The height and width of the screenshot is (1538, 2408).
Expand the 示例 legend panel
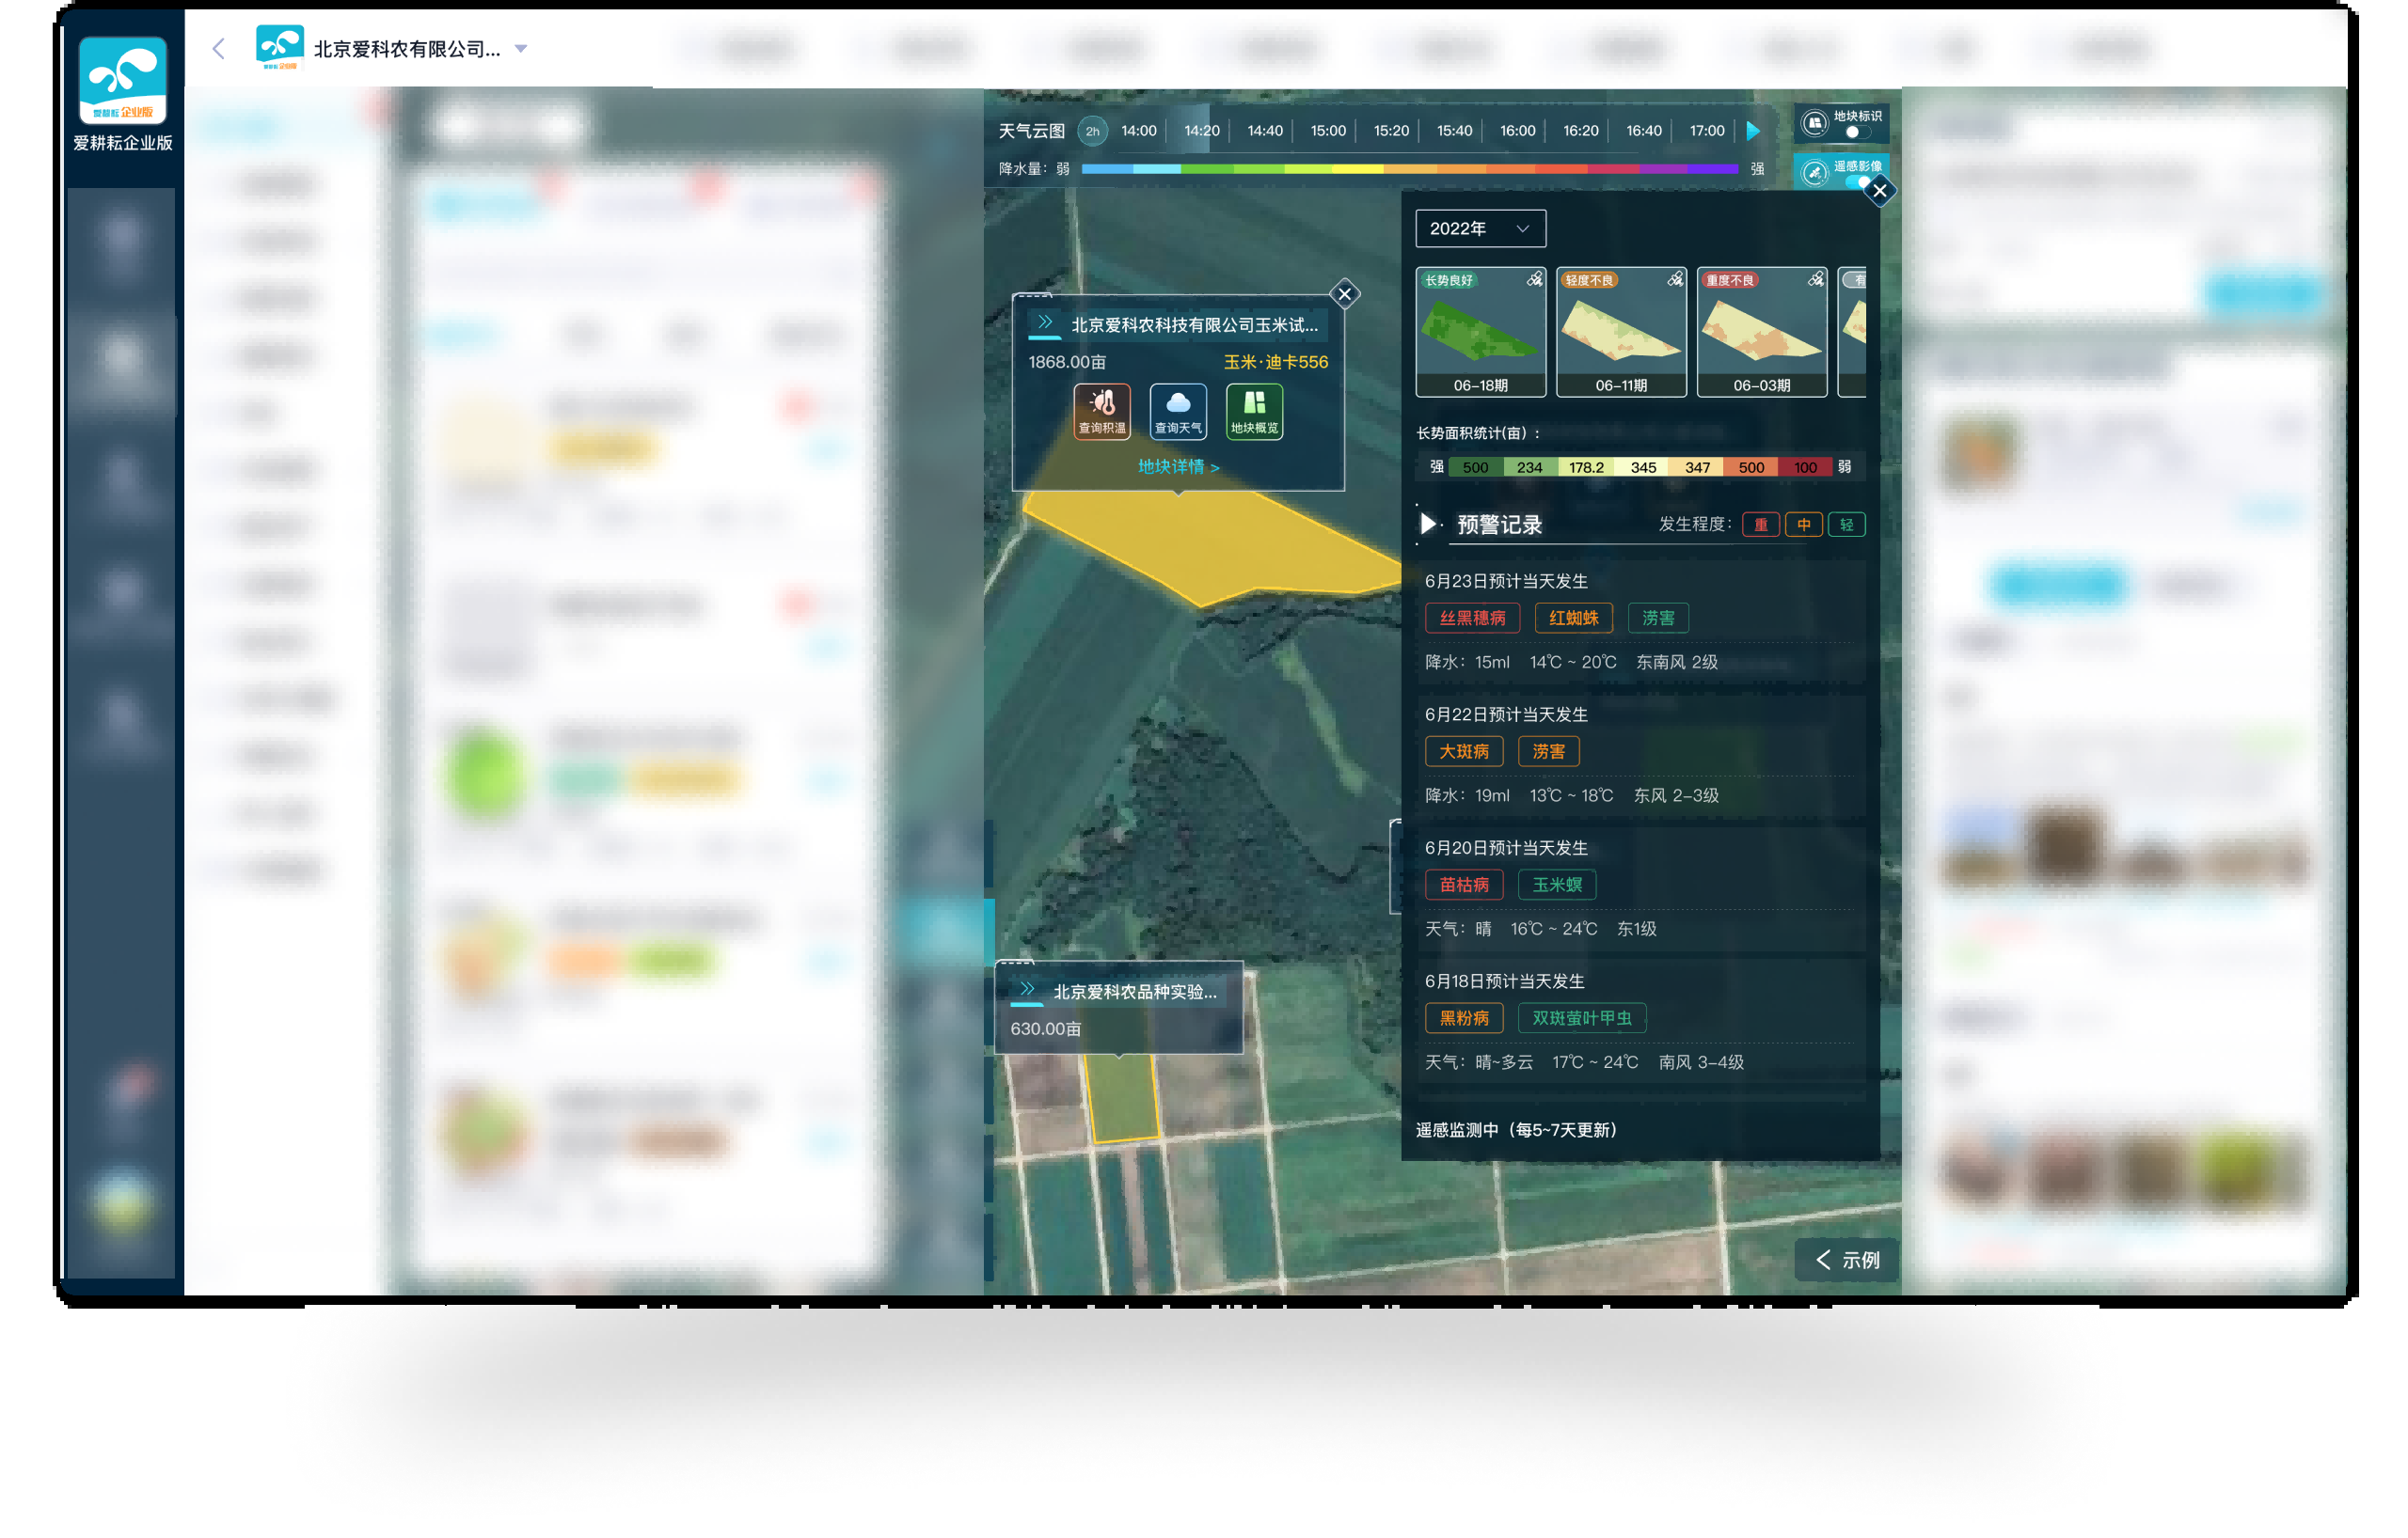click(x=1846, y=1259)
